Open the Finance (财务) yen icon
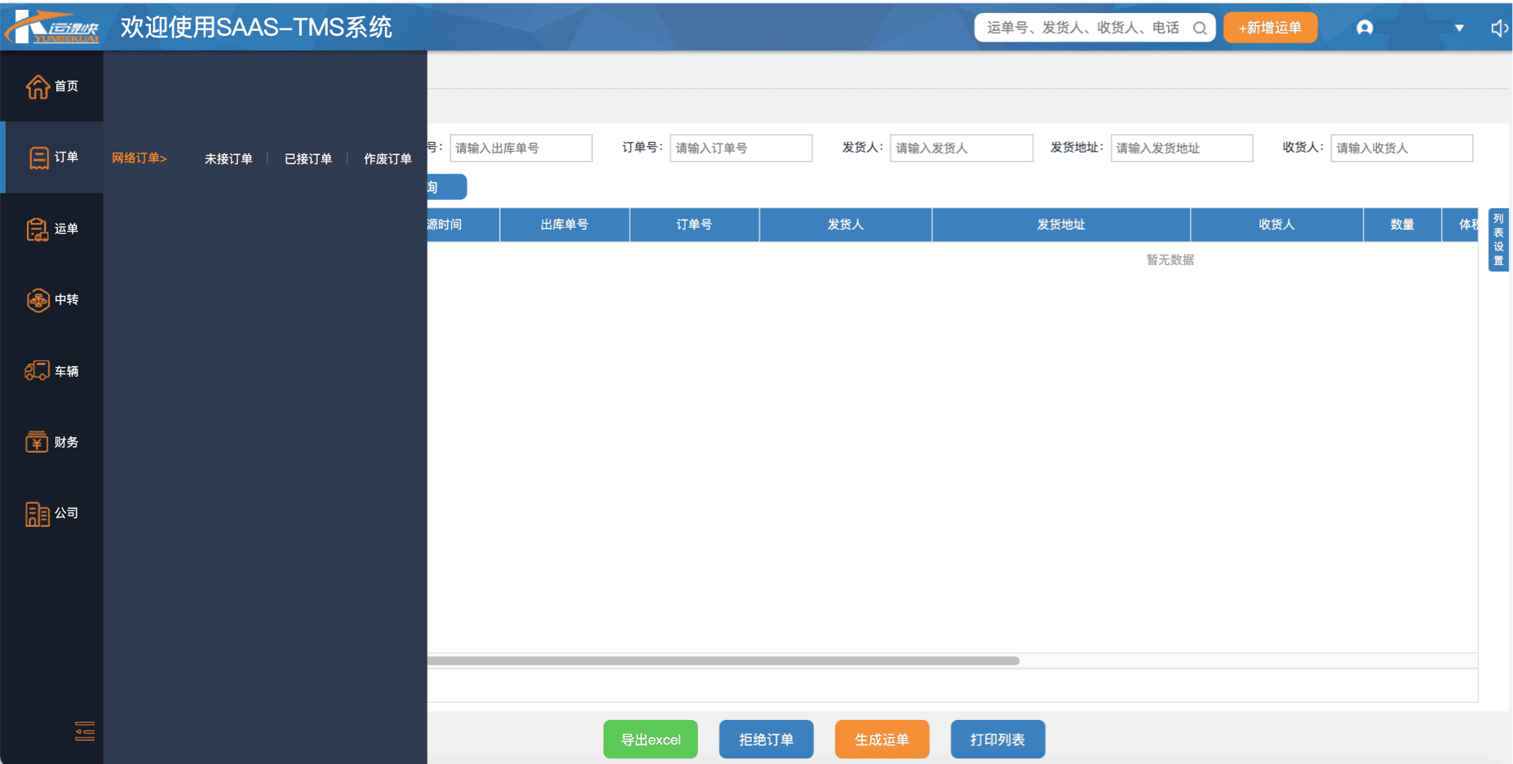 [38, 442]
